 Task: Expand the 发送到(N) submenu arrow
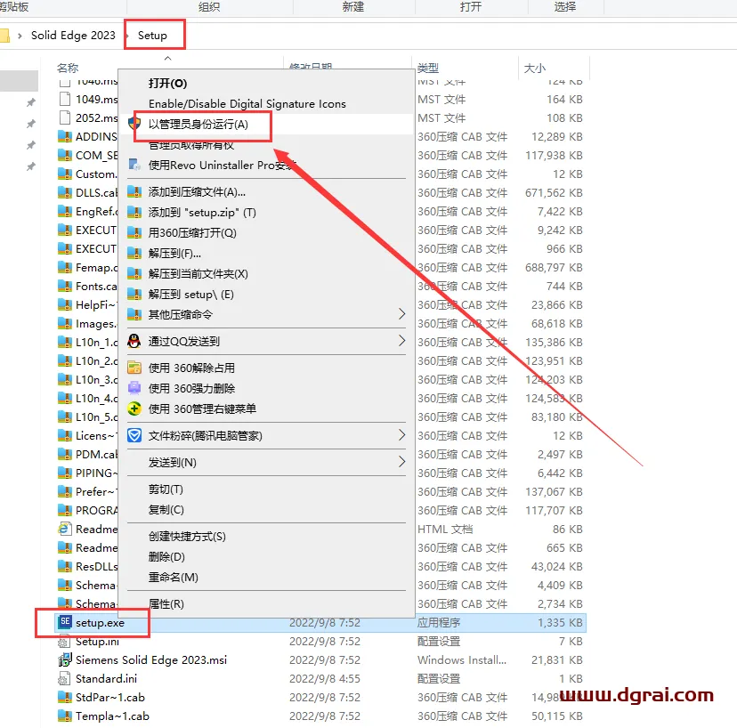401,462
